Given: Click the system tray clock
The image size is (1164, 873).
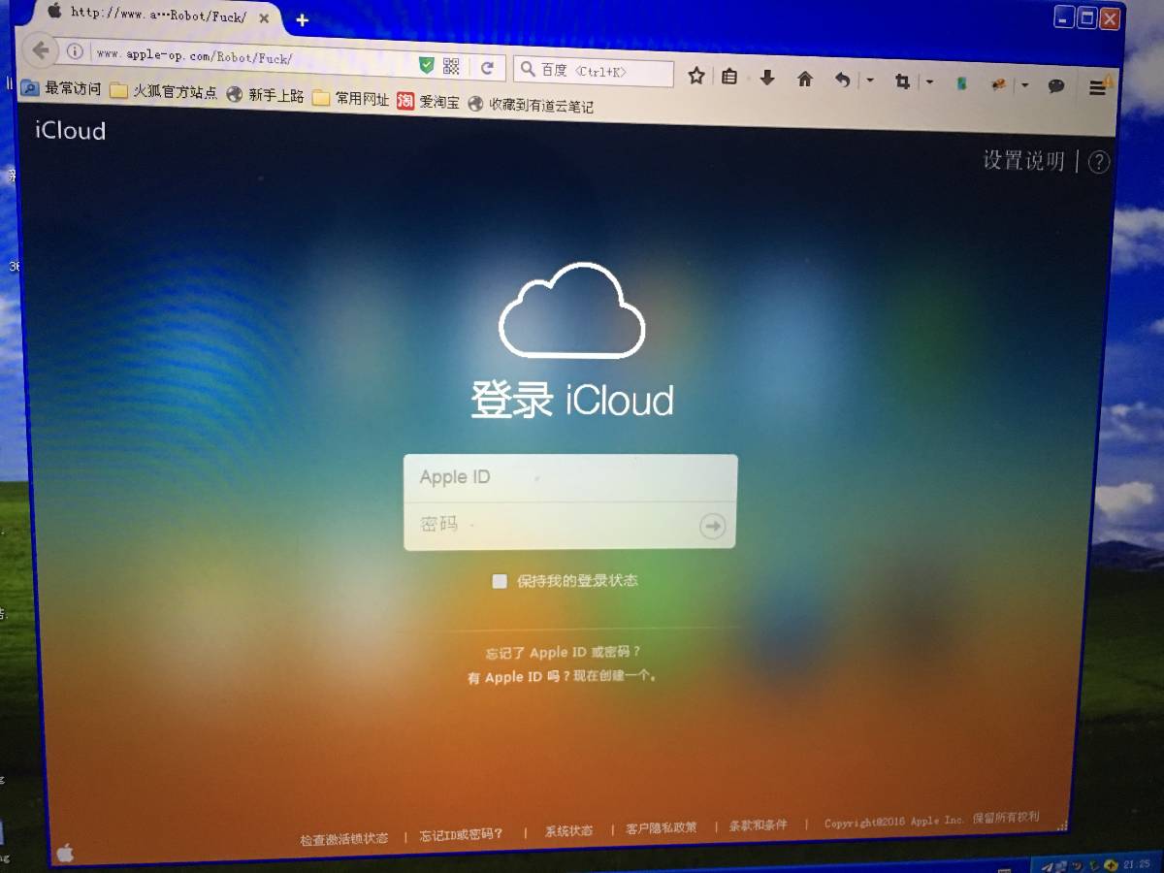Looking at the screenshot, I should point(1137,864).
